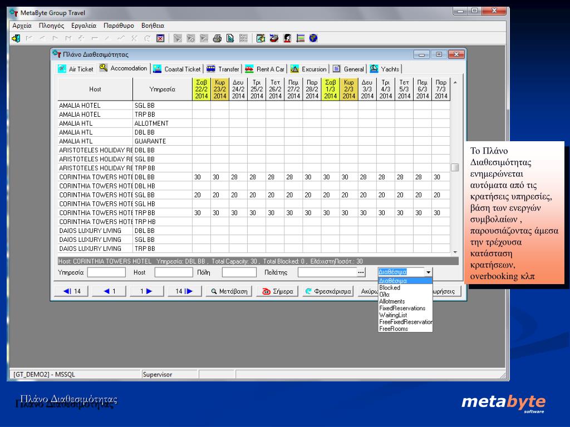Open the notepad with pencil toolbar icon

point(261,38)
